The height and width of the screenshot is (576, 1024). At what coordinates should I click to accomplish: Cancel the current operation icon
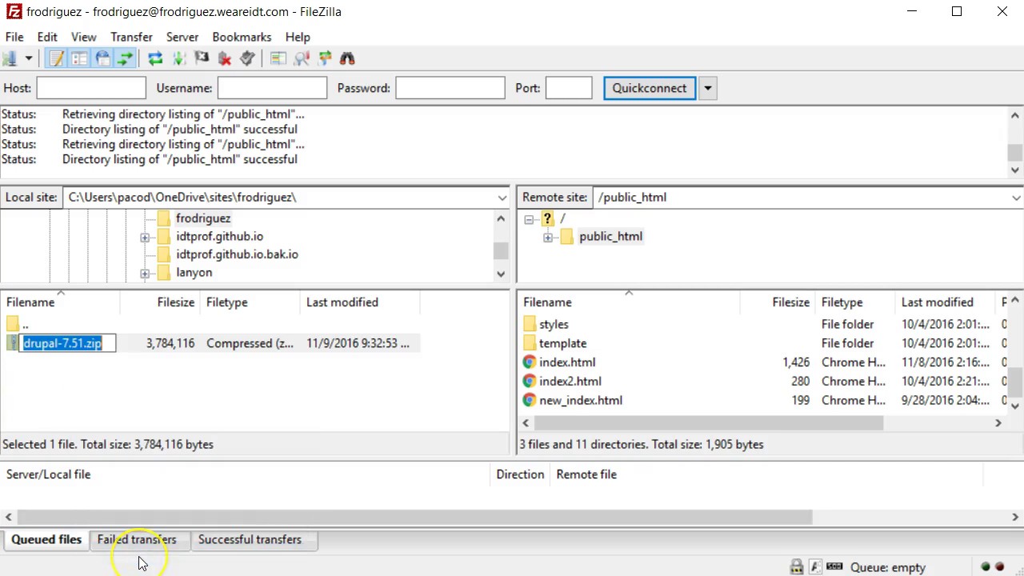202,58
